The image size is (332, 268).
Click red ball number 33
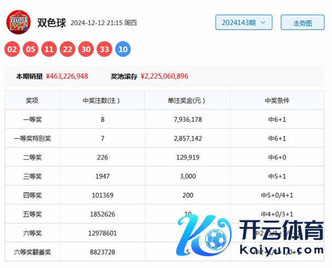(x=104, y=50)
